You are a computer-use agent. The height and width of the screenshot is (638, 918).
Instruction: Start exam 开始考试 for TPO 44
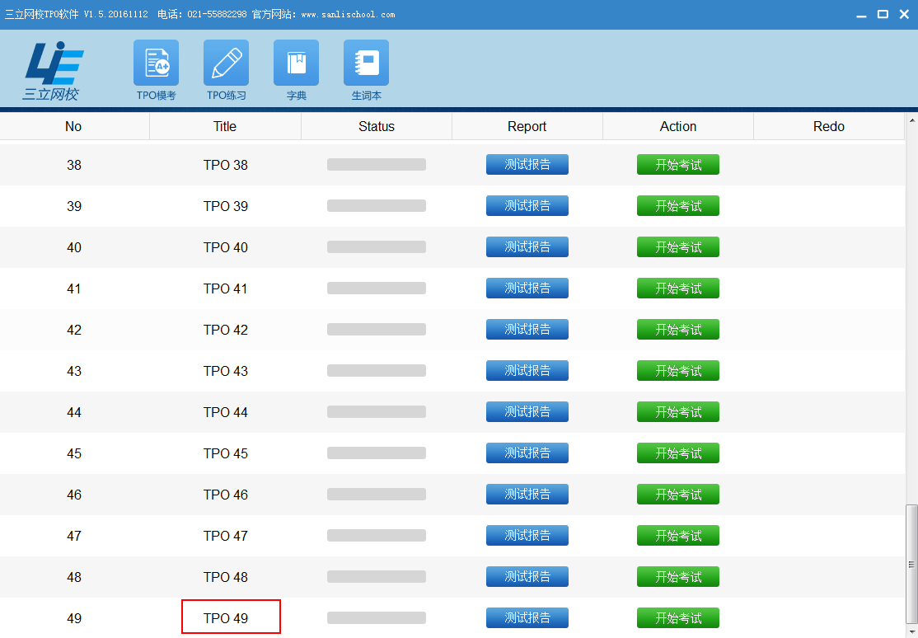point(678,412)
